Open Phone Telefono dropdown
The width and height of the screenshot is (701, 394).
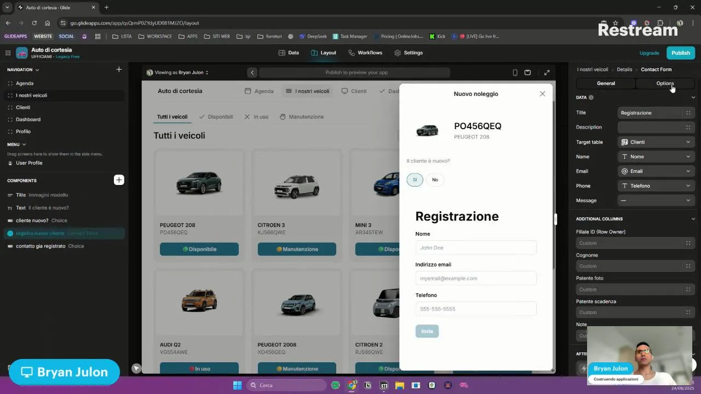(x=656, y=186)
